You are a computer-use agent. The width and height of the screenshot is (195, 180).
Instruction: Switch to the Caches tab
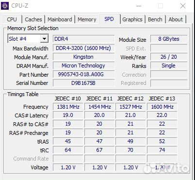(x=33, y=19)
